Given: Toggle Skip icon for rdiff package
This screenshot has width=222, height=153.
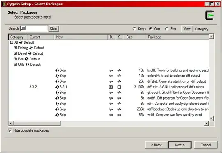Looking at the screenshot, I should [x=57, y=104].
